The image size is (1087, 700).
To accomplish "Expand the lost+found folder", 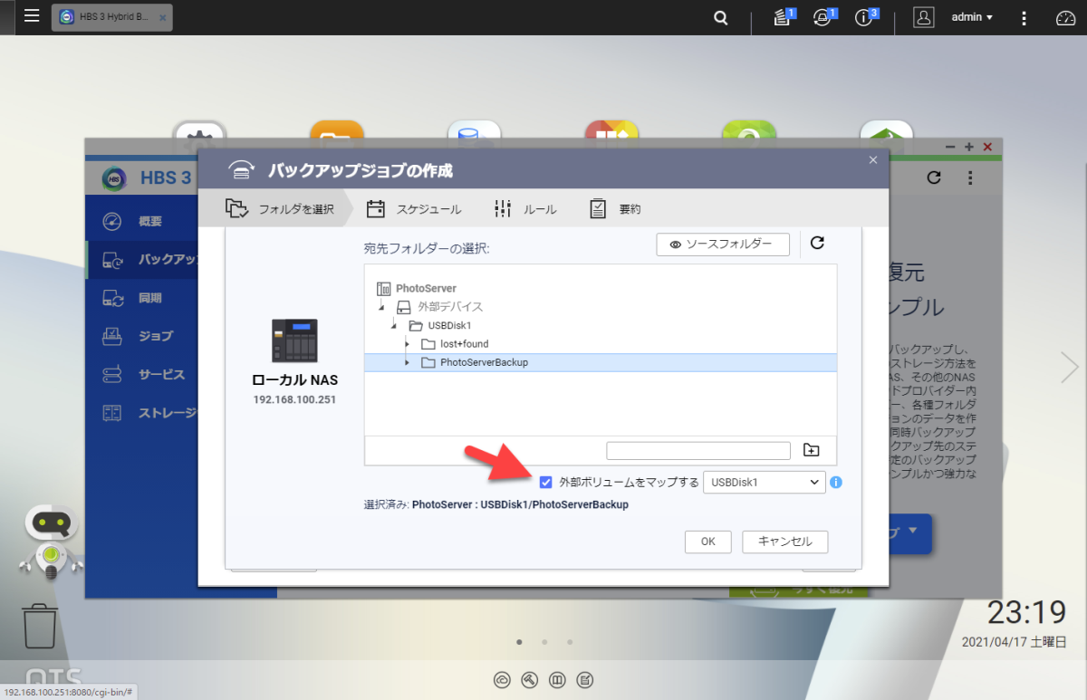I will point(407,344).
